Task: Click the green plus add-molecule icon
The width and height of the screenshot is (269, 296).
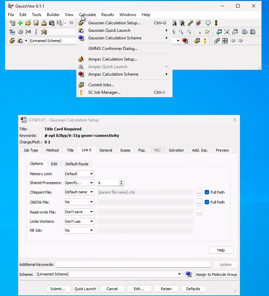Action: pos(20,23)
